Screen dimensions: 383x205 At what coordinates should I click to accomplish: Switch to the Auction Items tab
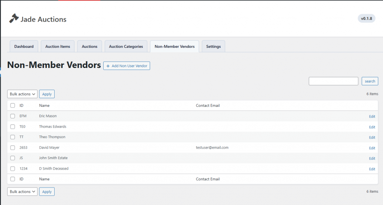[x=58, y=47]
